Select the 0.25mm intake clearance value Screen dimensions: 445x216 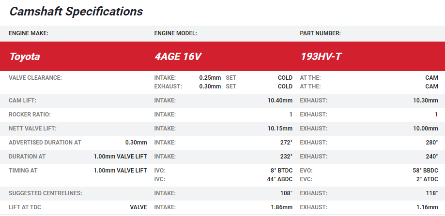click(210, 78)
